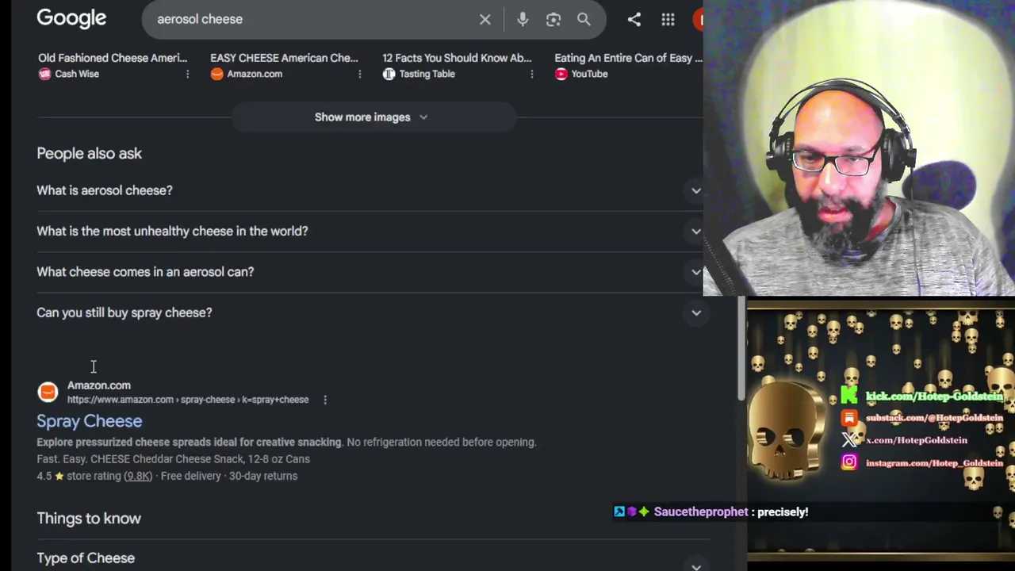Click the Tasting Table site icon
The width and height of the screenshot is (1015, 571).
point(389,74)
